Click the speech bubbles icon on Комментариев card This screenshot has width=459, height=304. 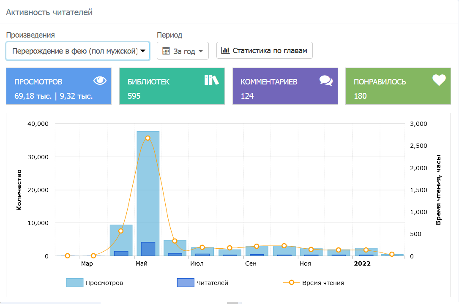pyautogui.click(x=326, y=81)
